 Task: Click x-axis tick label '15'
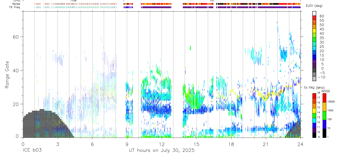[196, 144]
